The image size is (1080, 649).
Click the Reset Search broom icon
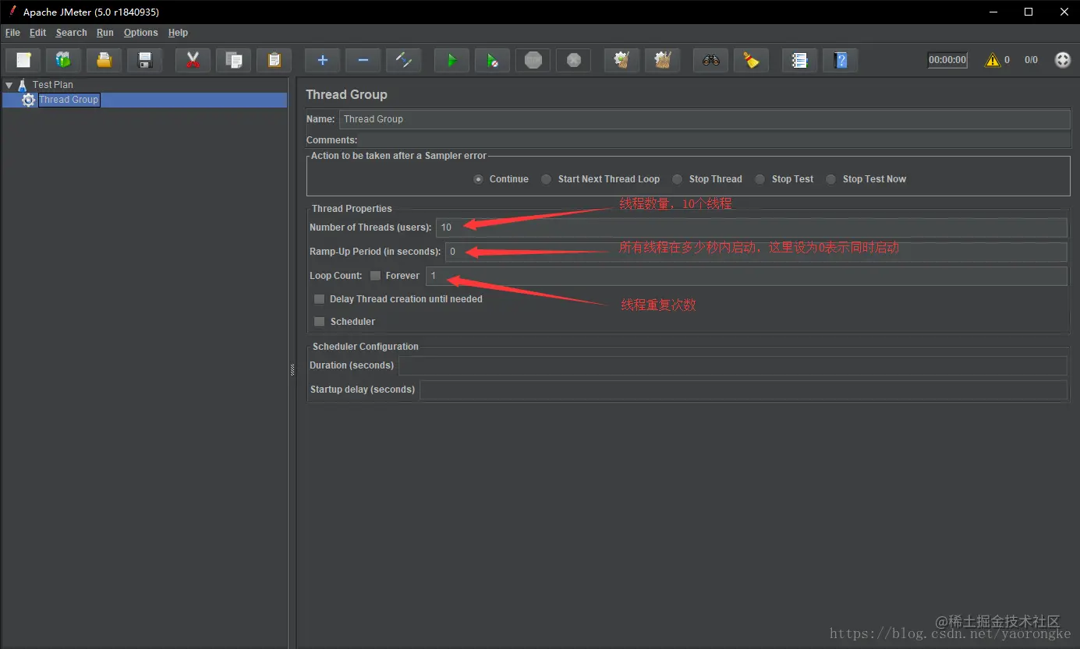pos(752,60)
